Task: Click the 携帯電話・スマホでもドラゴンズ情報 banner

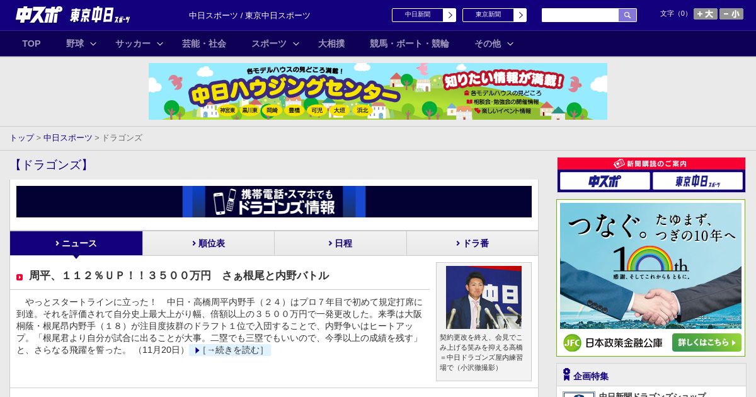Action: [274, 202]
